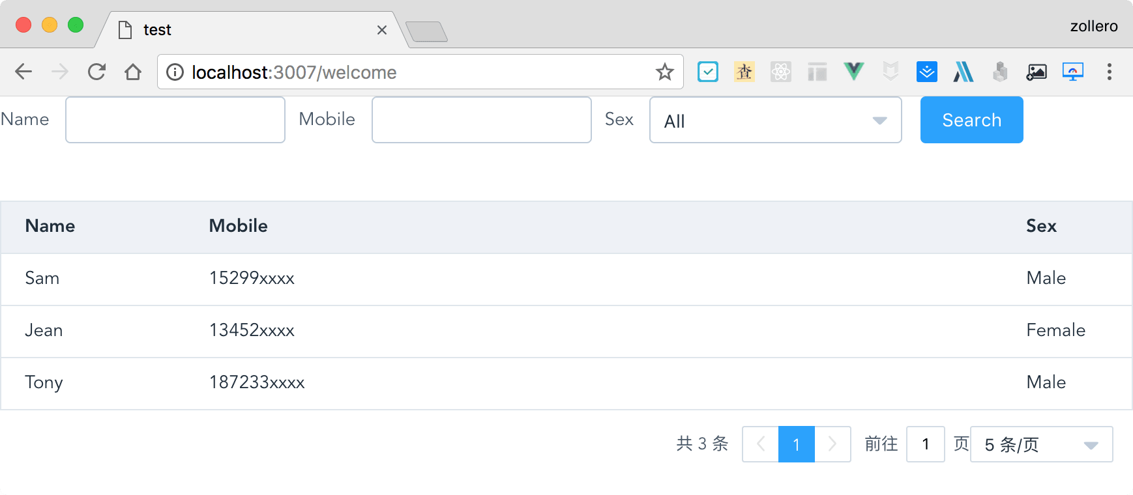
Task: Focus the Mobile input field
Action: click(482, 120)
